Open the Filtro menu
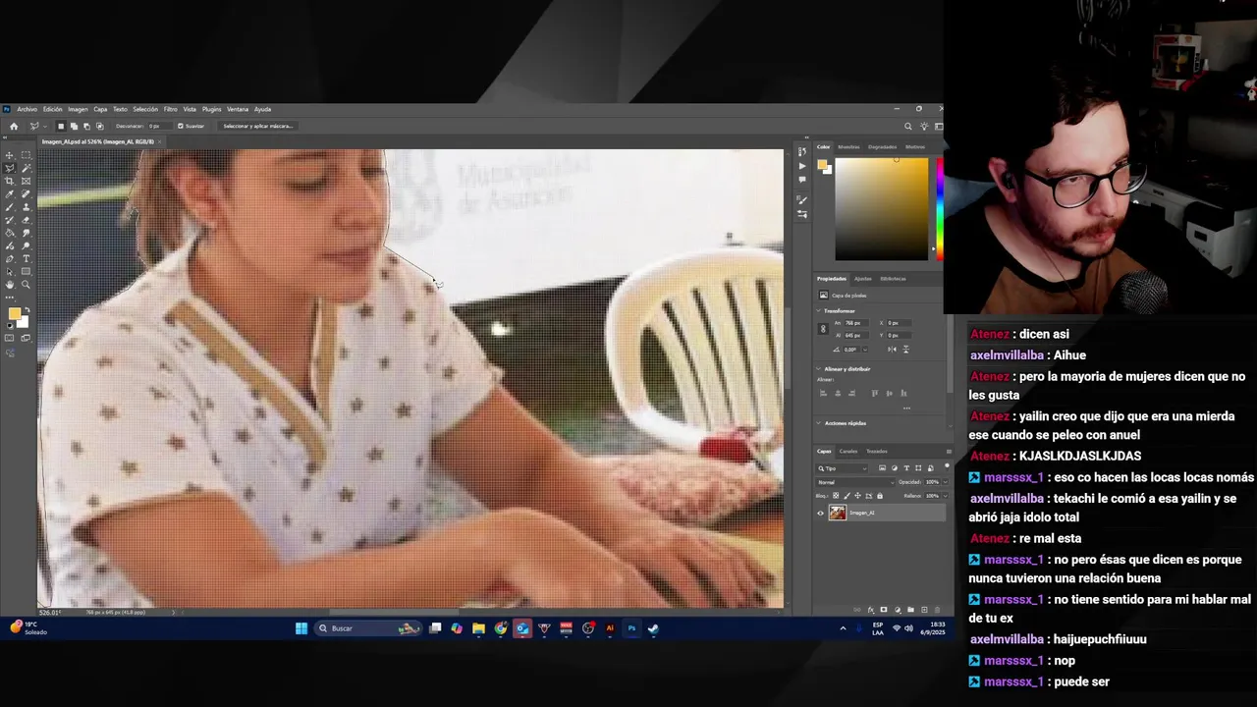 pyautogui.click(x=171, y=109)
